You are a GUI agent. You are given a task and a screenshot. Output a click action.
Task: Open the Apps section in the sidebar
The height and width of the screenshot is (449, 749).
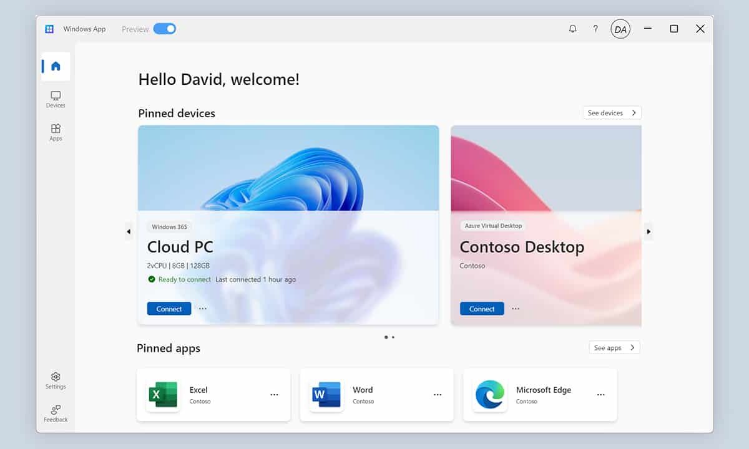[x=55, y=132]
